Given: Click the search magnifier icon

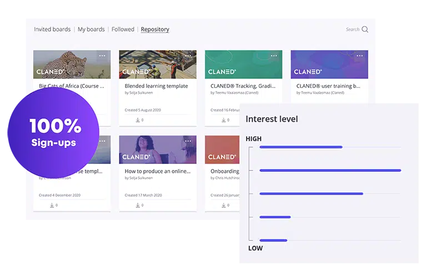Looking at the screenshot, I should [x=365, y=29].
